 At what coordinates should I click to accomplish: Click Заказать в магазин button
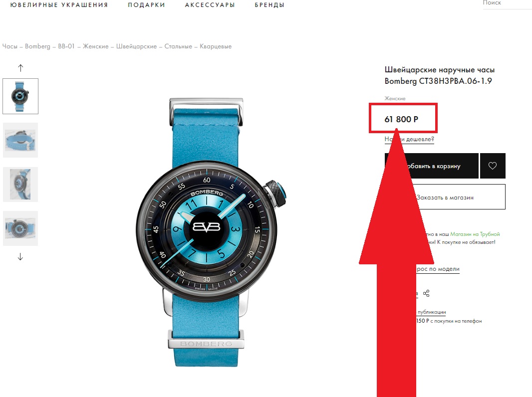point(445,197)
